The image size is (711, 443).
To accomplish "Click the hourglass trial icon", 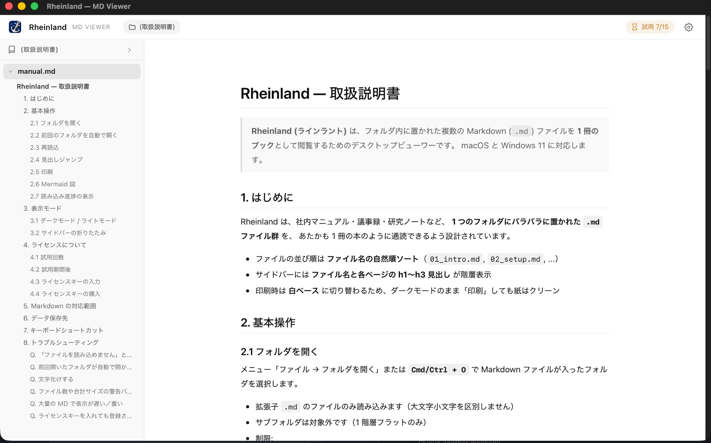I will click(634, 27).
